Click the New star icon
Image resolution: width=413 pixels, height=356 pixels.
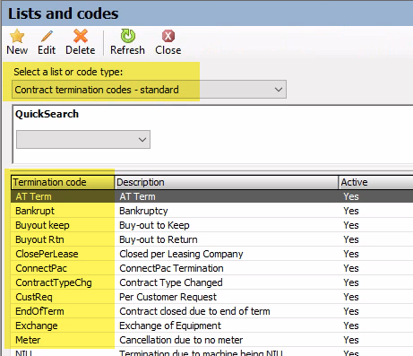pyautogui.click(x=17, y=36)
